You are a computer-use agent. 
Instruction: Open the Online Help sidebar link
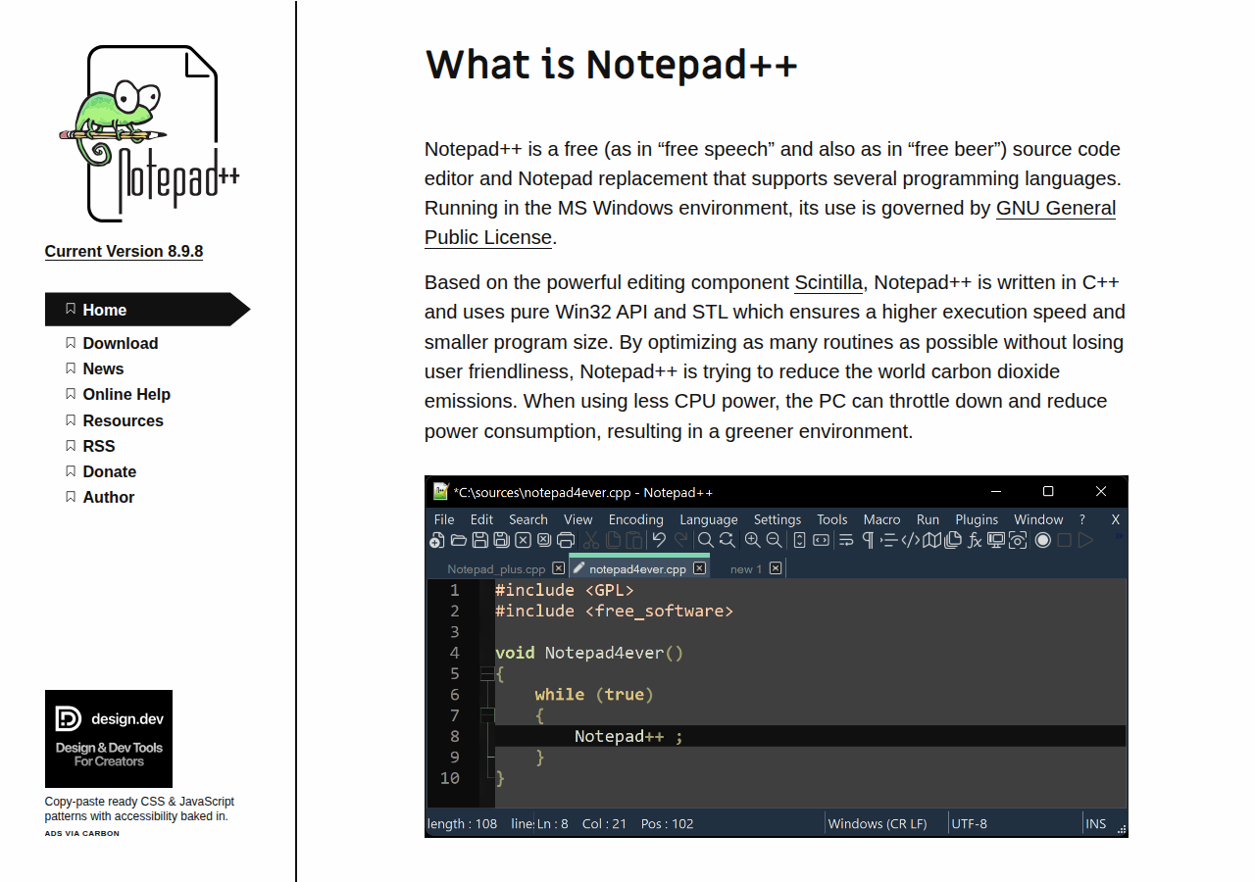click(126, 394)
